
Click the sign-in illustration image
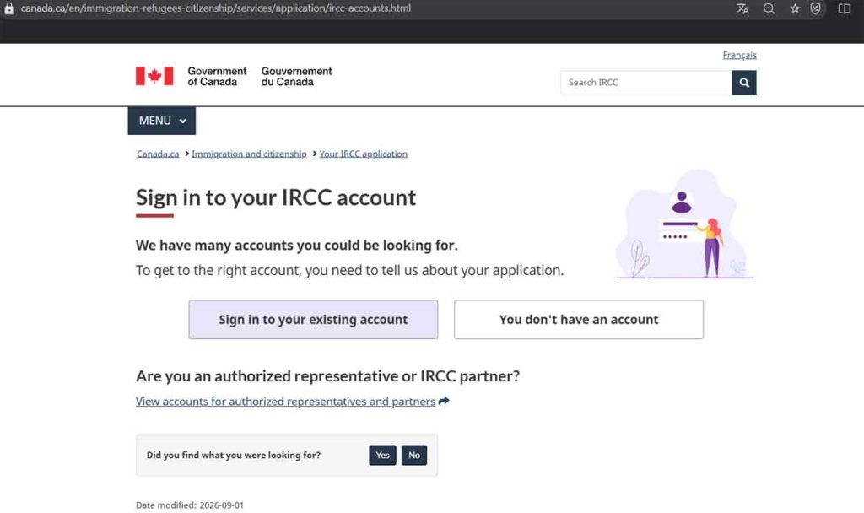pyautogui.click(x=685, y=224)
